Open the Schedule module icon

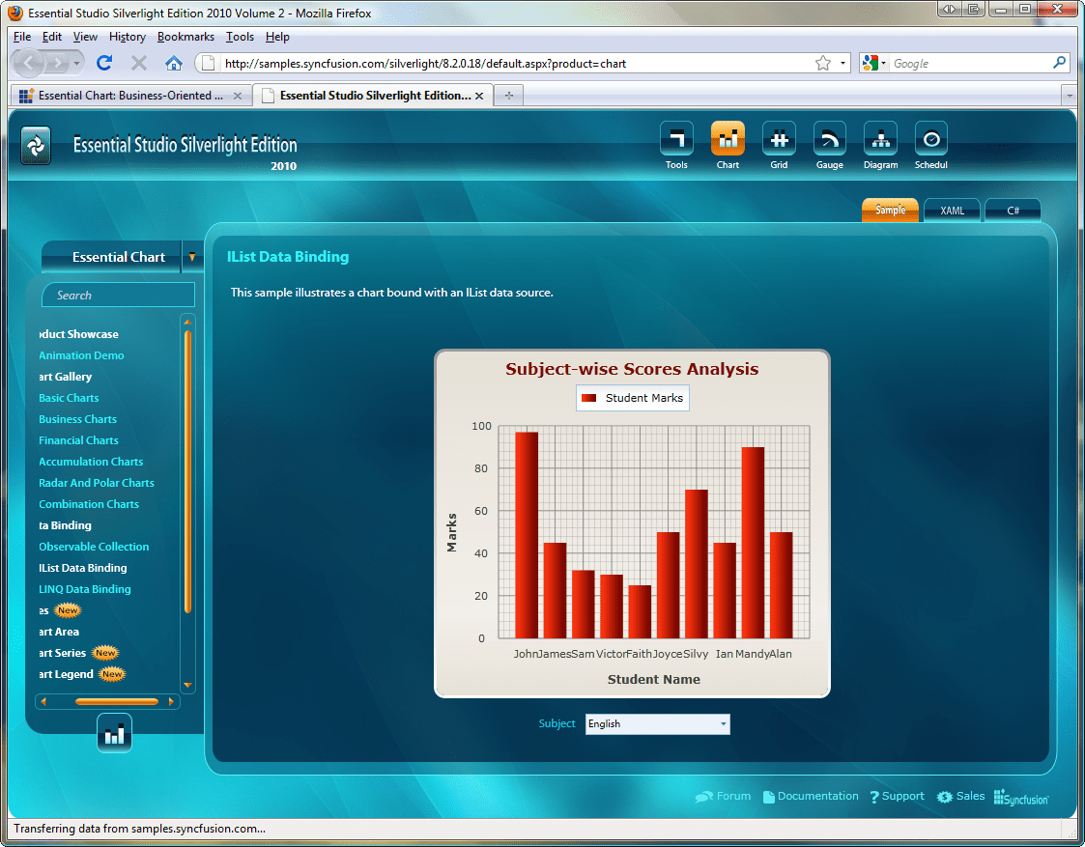pyautogui.click(x=930, y=139)
